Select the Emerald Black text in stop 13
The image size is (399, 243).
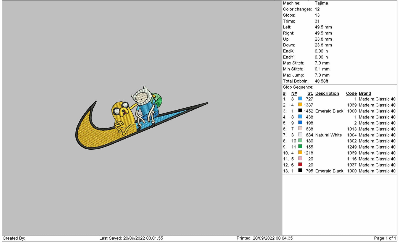(329, 171)
